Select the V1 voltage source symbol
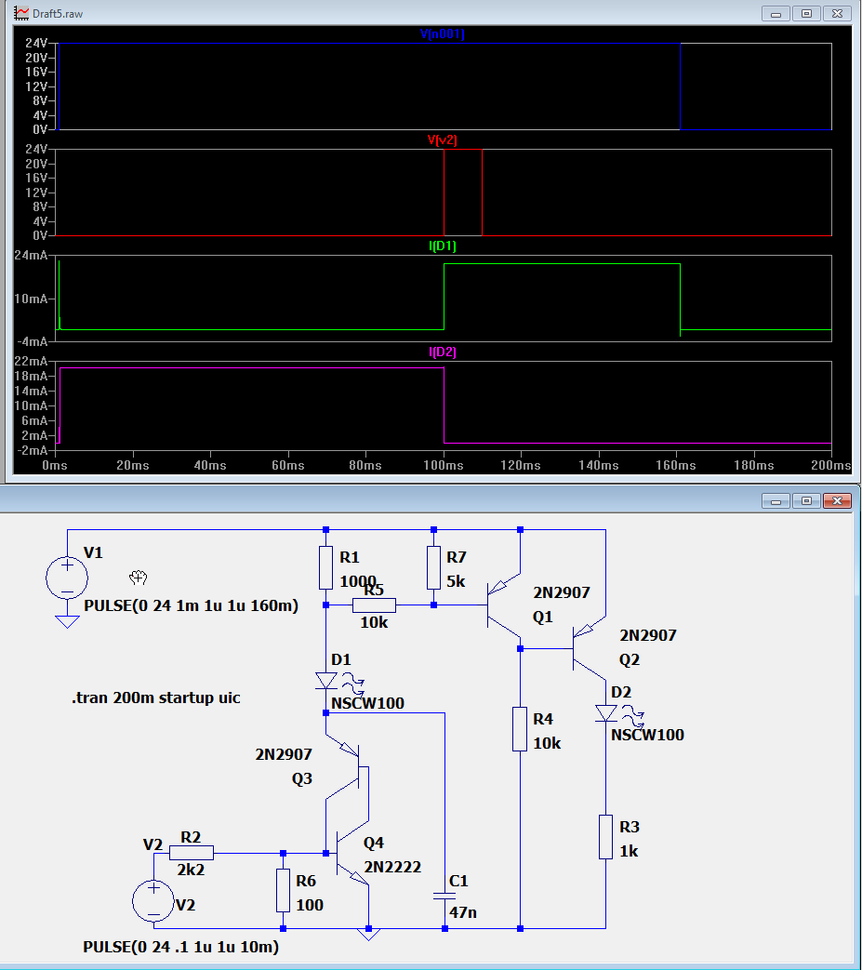Viewport: 862px width, 970px height. click(x=67, y=578)
